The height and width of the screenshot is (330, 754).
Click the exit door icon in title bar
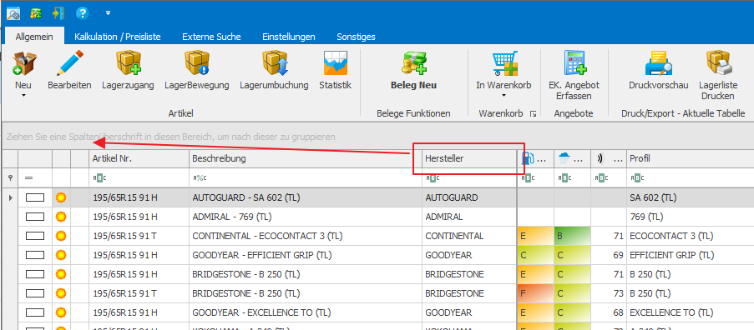58,13
